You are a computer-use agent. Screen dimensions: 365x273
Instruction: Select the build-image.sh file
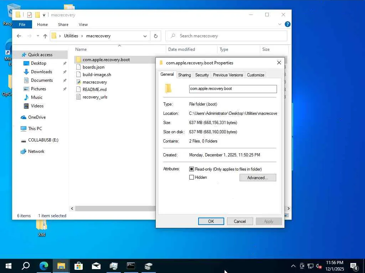pyautogui.click(x=97, y=75)
